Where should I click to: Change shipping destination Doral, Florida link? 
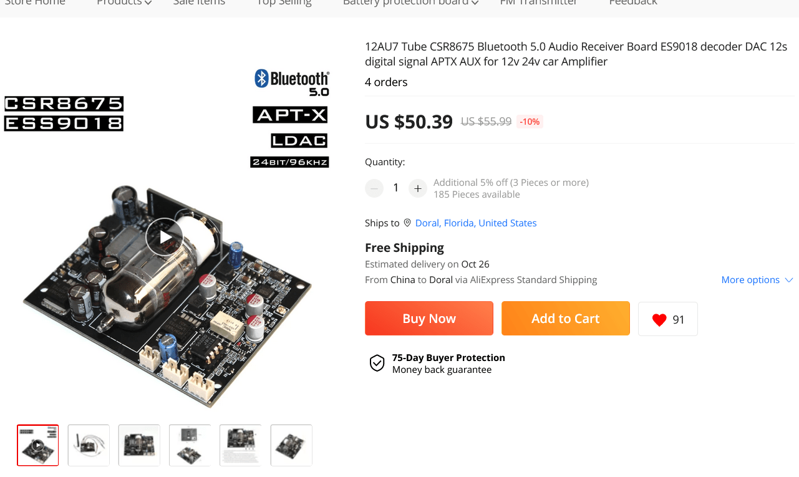tap(476, 223)
